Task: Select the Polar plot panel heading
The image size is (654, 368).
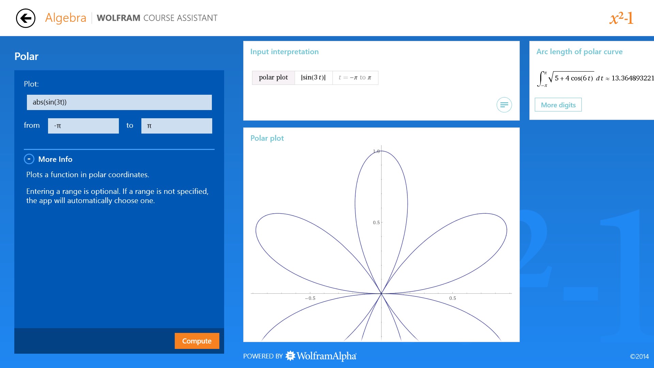Action: pyautogui.click(x=267, y=138)
